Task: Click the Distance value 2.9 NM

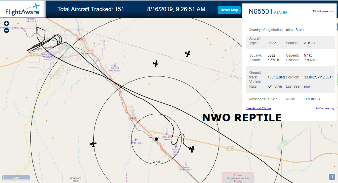Action: (310, 60)
